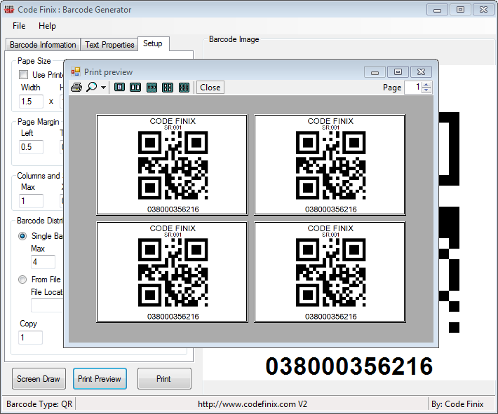Click the Width field showing 1.5

pos(31,102)
